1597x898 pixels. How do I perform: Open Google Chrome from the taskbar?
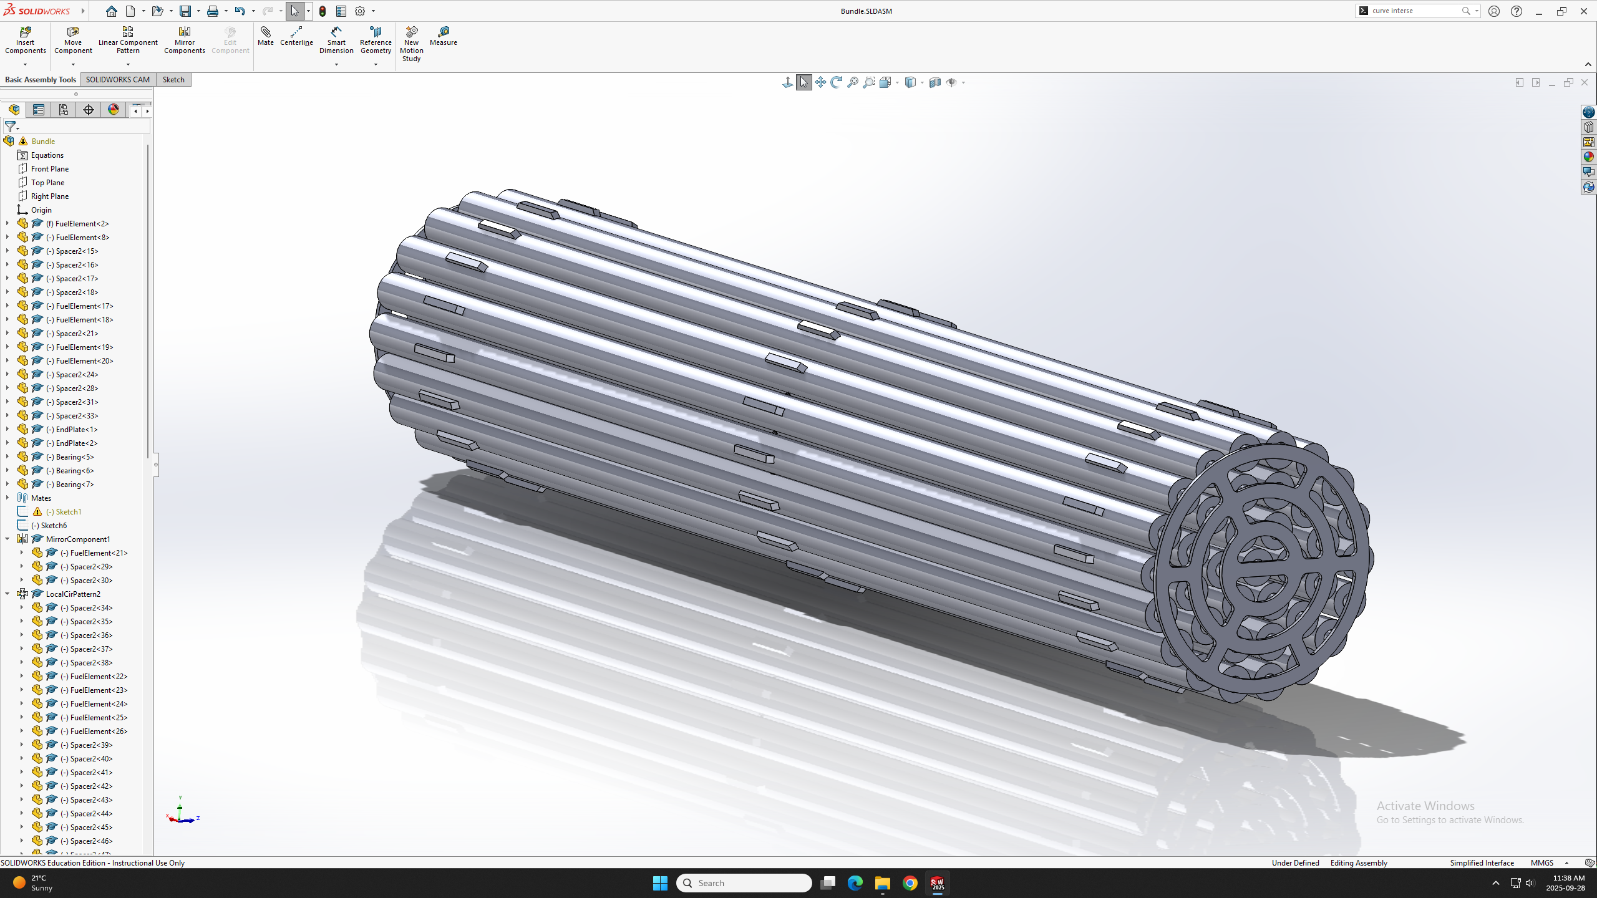coord(910,883)
